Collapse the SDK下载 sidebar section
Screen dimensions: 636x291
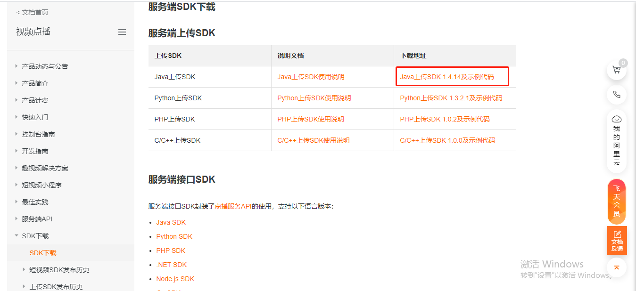(35, 236)
